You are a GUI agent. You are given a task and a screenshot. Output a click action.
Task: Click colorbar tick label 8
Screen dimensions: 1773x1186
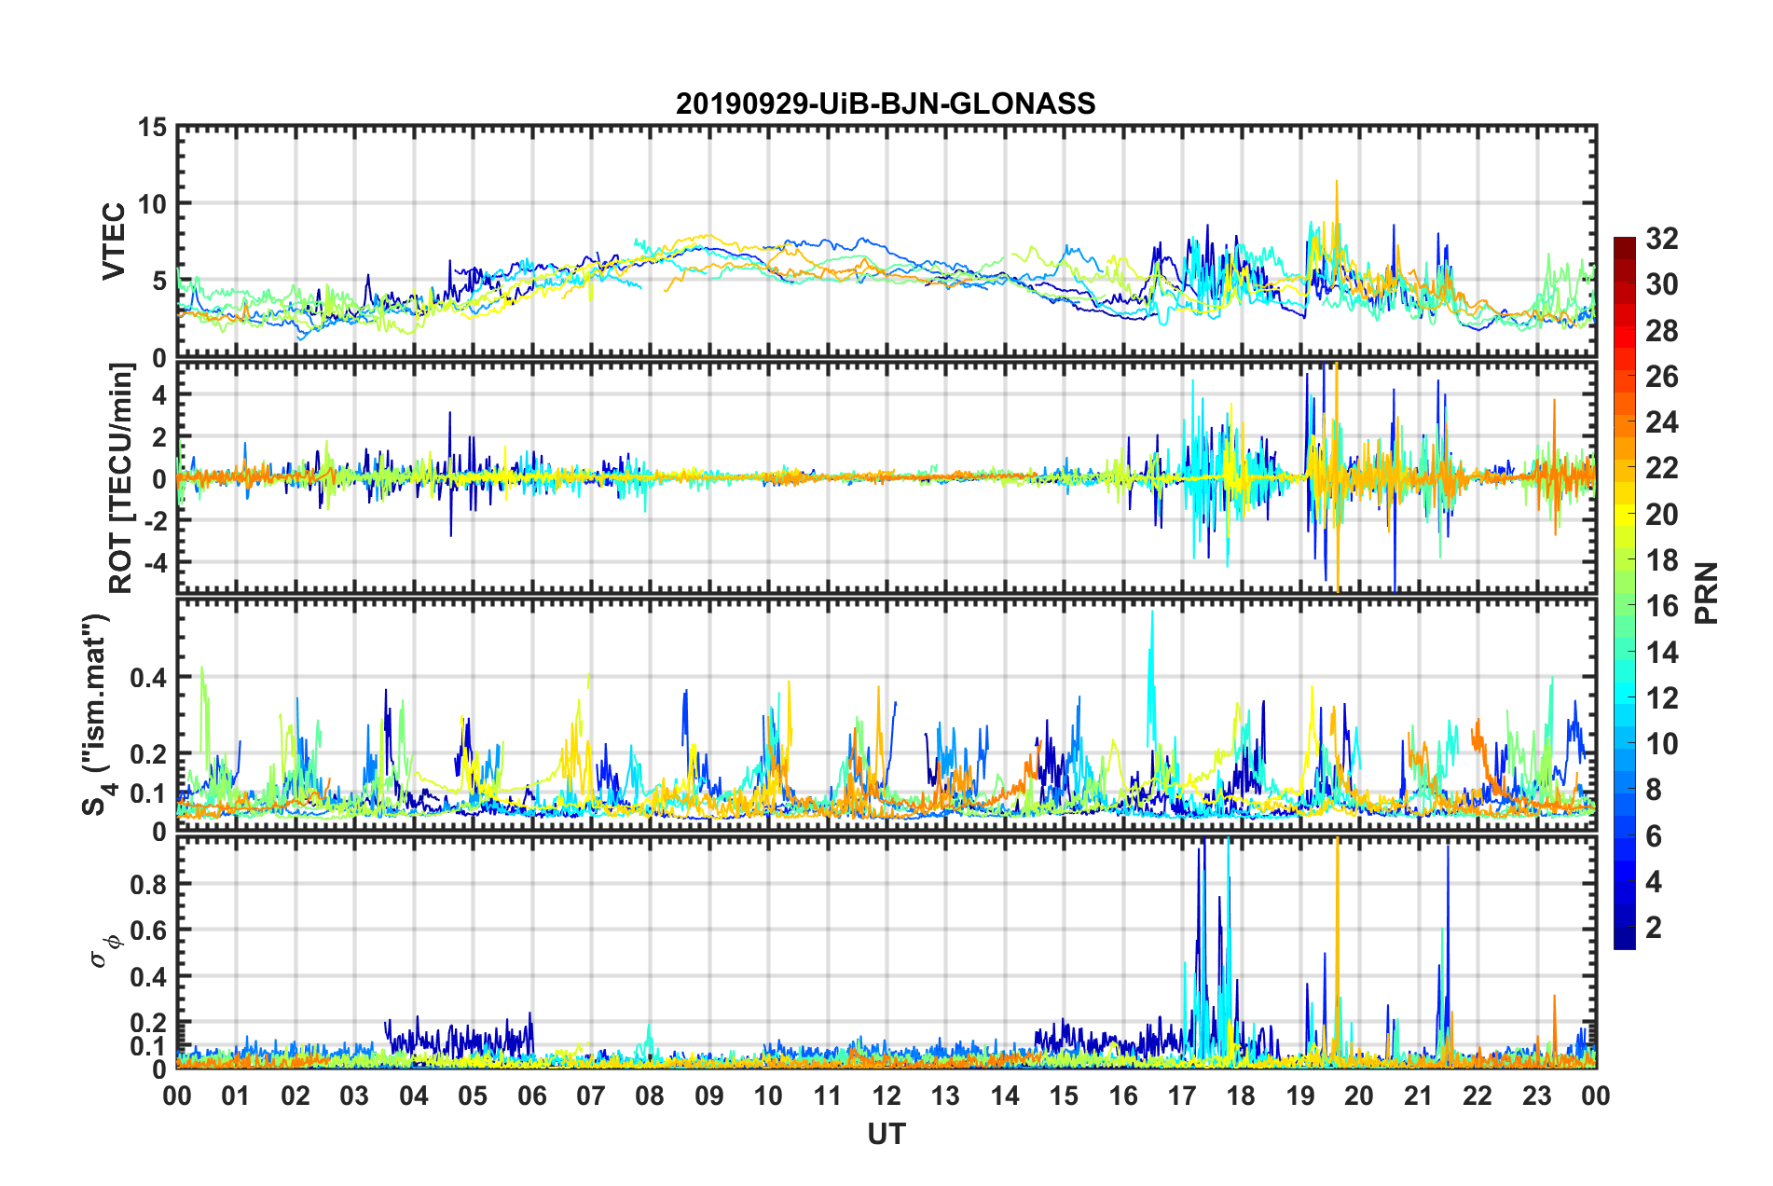click(x=1654, y=790)
